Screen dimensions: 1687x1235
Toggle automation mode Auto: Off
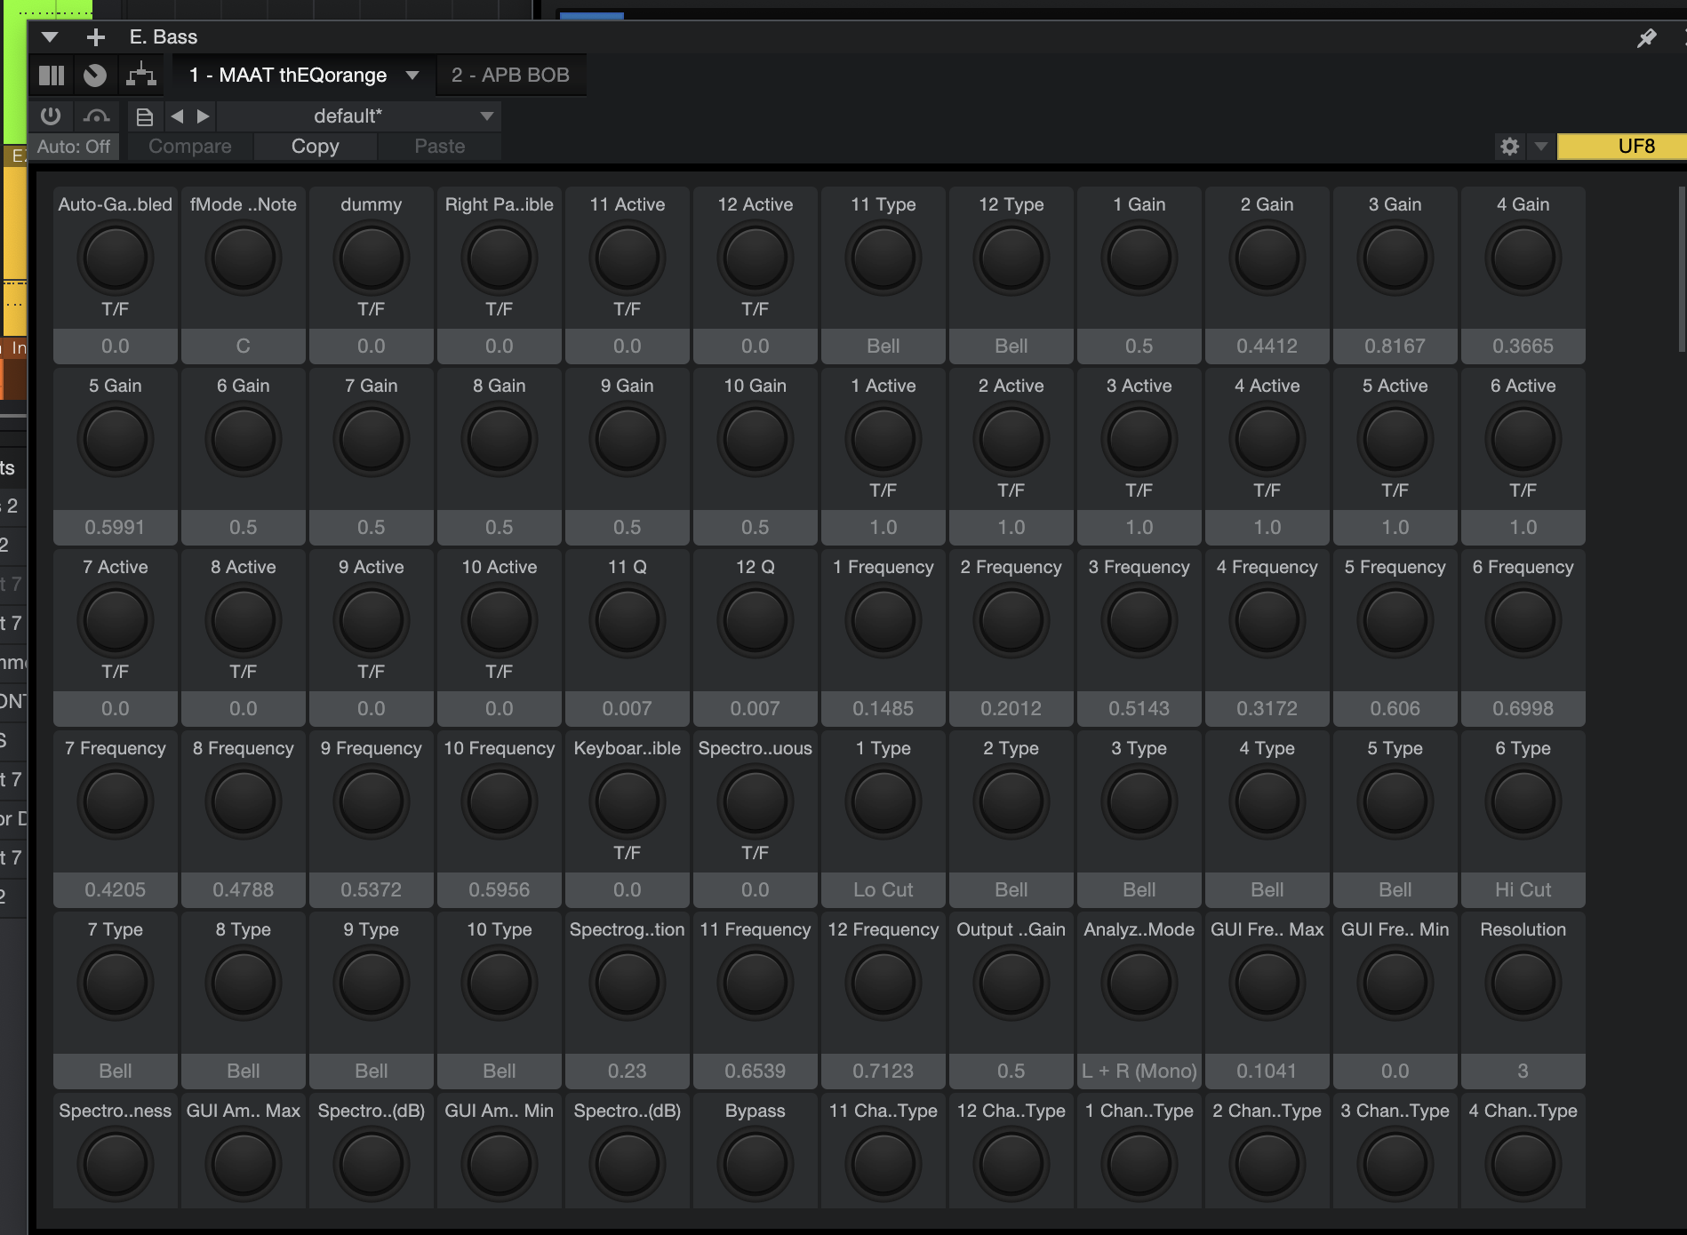tap(74, 147)
